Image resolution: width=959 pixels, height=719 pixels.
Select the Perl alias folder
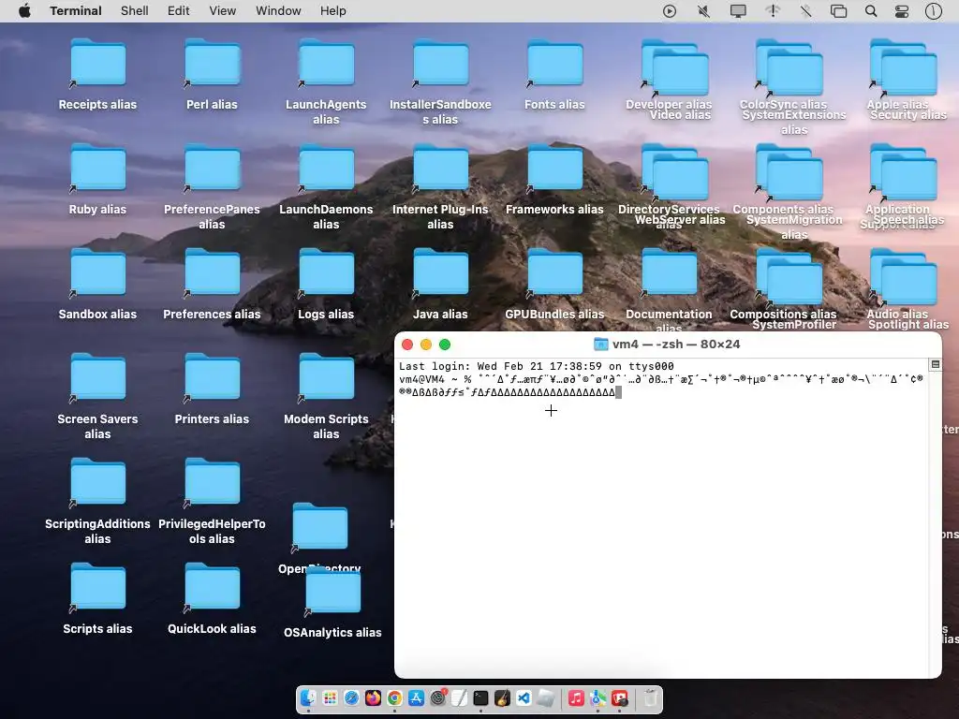pyautogui.click(x=213, y=63)
